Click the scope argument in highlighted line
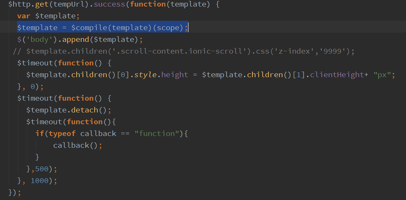This screenshot has height=200, width=406. [169, 28]
